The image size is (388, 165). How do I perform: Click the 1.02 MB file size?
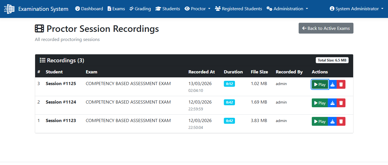click(259, 84)
